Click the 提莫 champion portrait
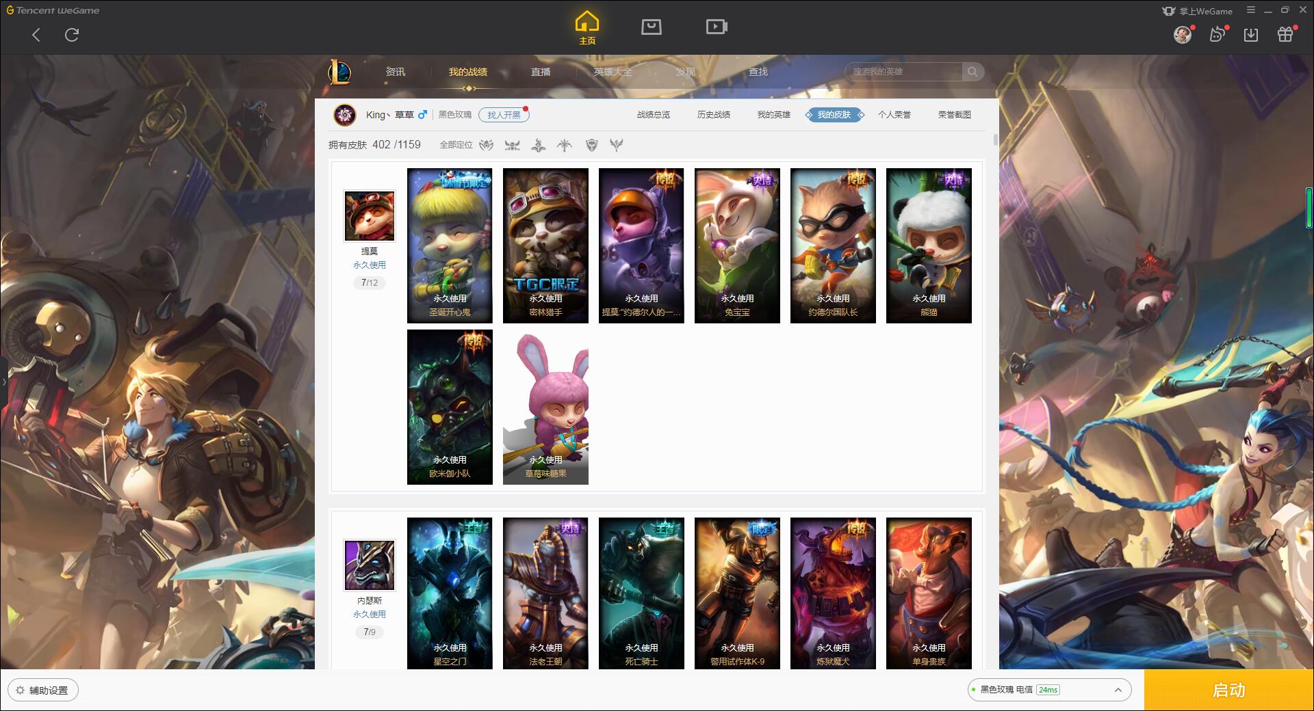 tap(370, 216)
